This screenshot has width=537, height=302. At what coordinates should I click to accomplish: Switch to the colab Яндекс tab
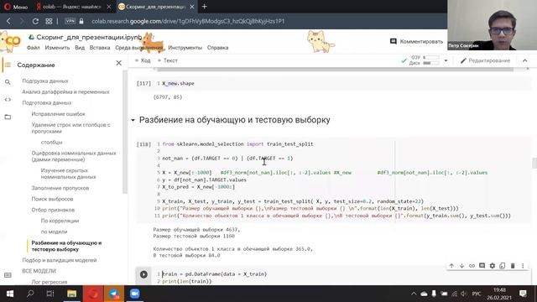tap(72, 7)
